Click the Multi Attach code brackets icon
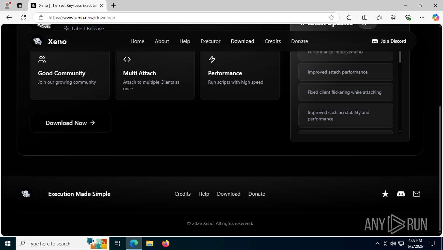The width and height of the screenshot is (443, 250). point(127,59)
